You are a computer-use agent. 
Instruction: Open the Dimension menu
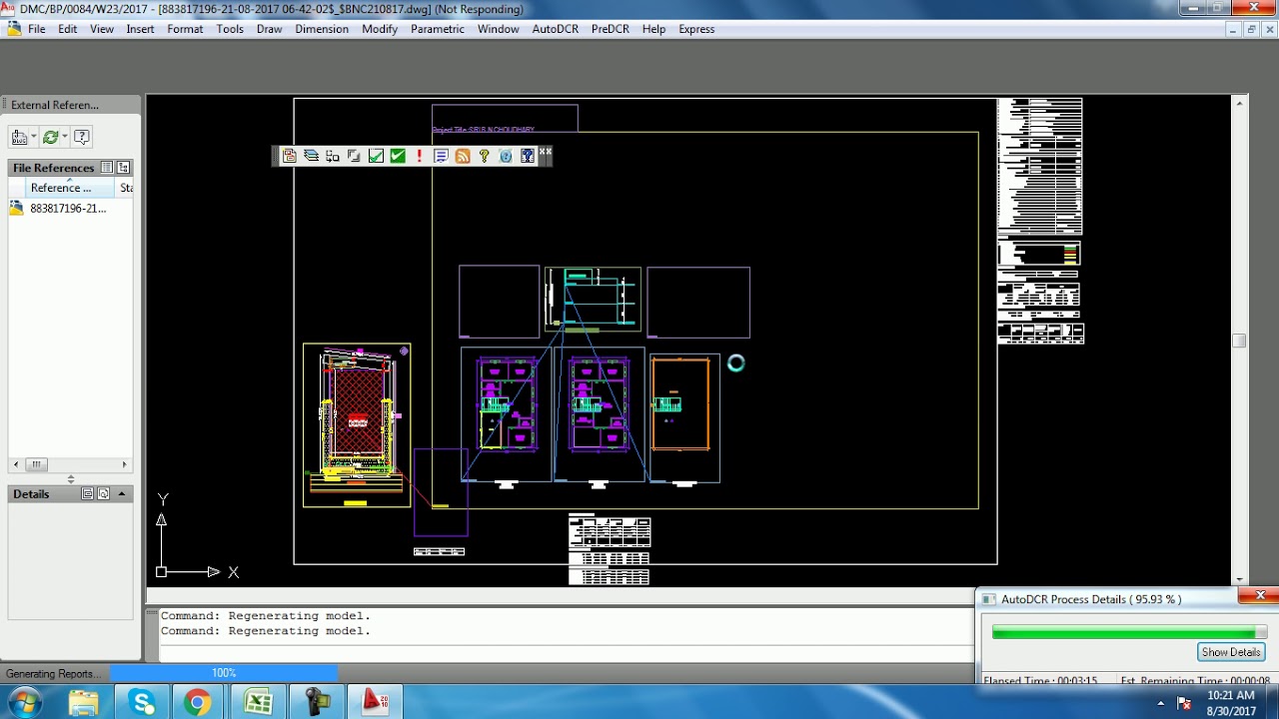(322, 29)
